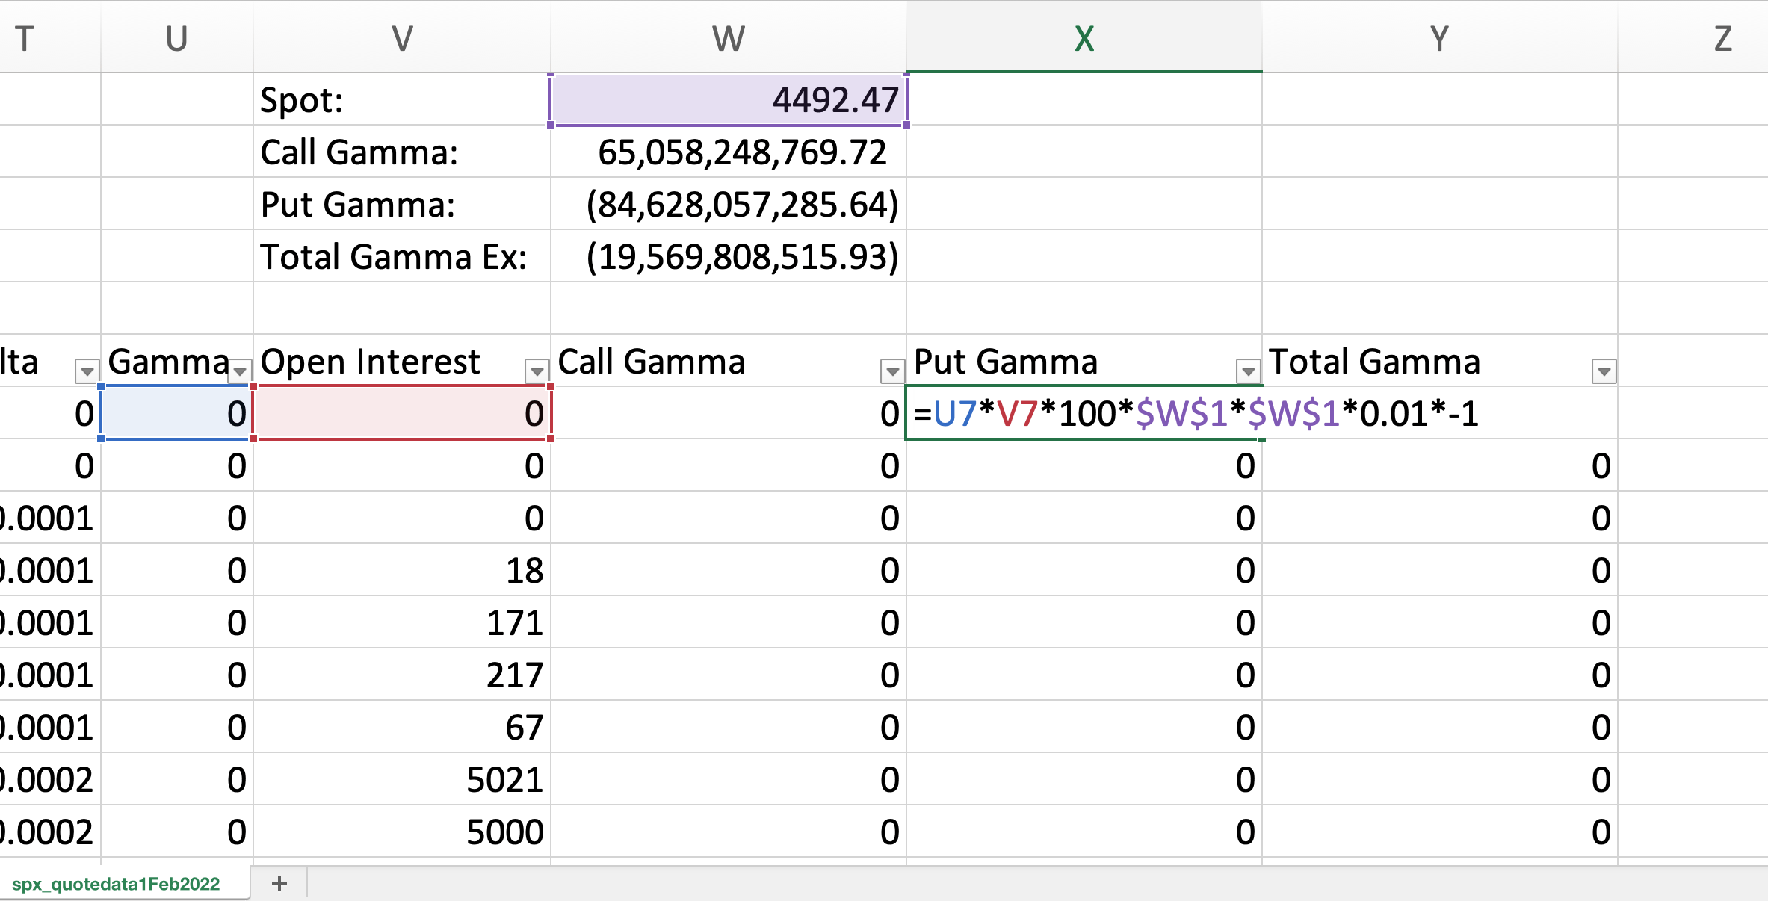Viewport: 1768px width, 901px height.
Task: Select the Spot value cell showing 4492.47
Action: 727,99
